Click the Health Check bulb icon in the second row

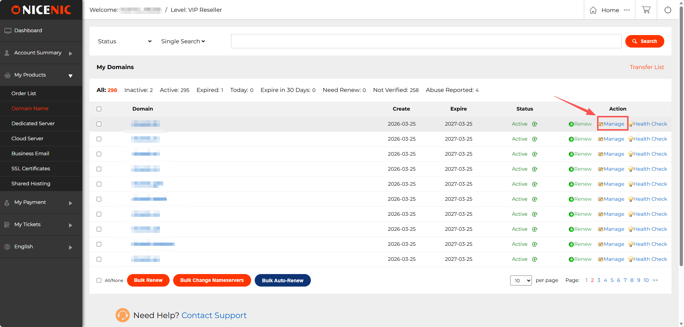[631, 139]
